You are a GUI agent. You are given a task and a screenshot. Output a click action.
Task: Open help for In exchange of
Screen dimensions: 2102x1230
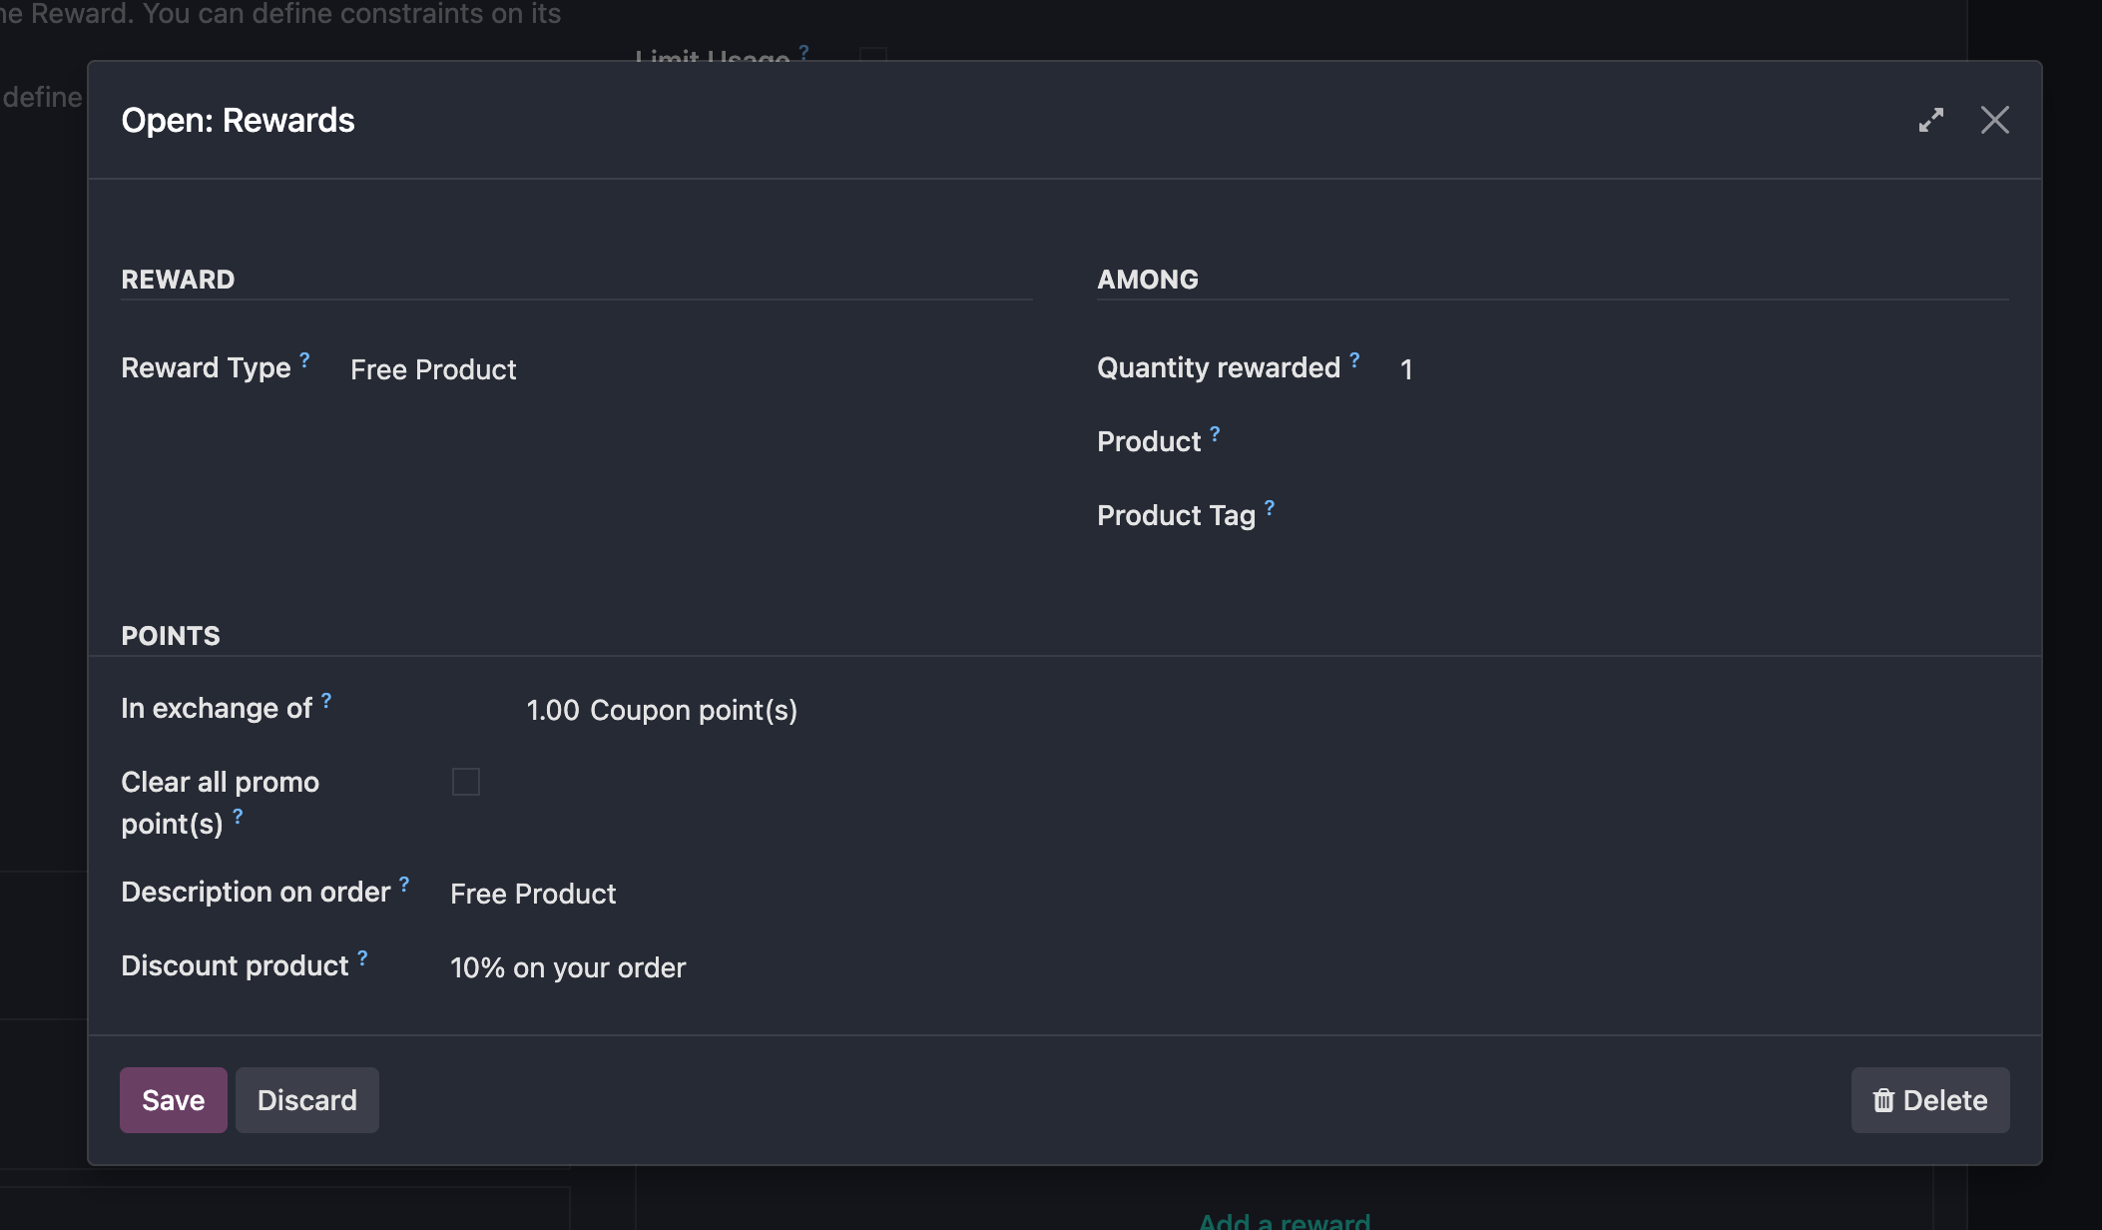click(326, 700)
